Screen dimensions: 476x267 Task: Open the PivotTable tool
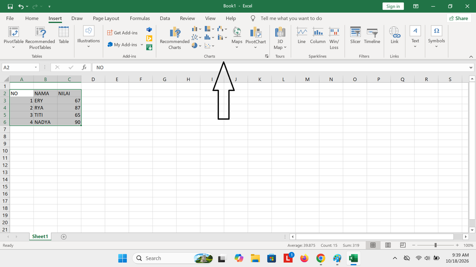pos(13,38)
